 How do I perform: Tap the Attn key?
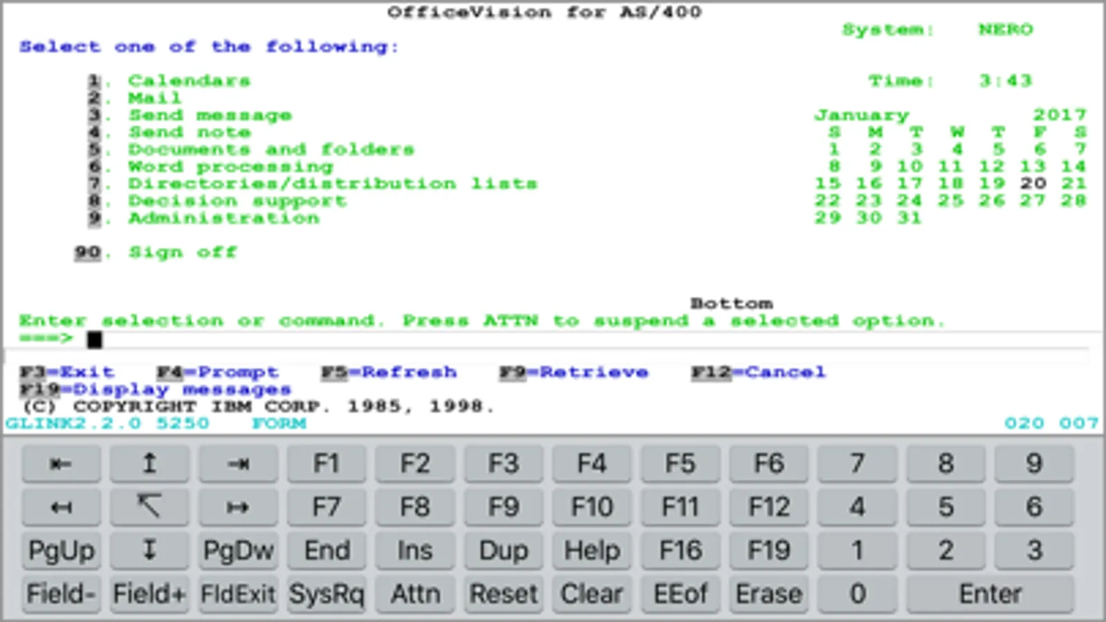coord(415,594)
